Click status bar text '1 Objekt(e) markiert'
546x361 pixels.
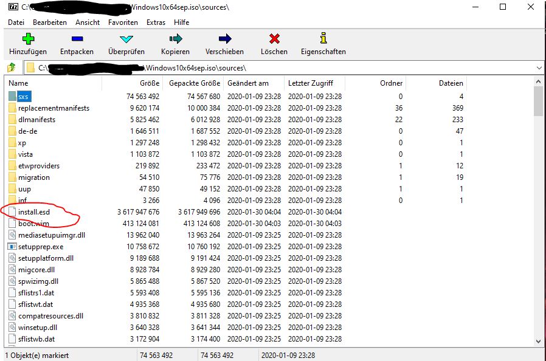click(37, 356)
